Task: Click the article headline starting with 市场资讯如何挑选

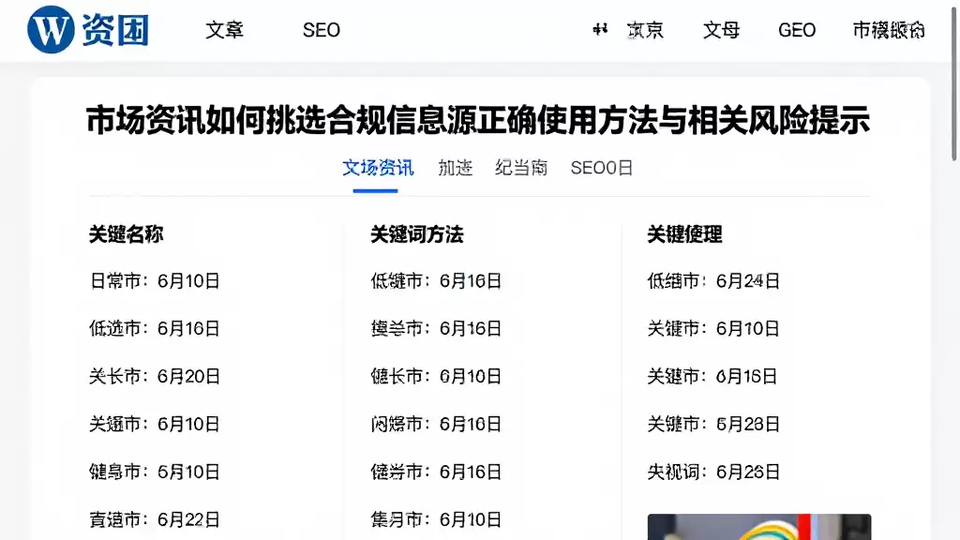Action: point(478,119)
